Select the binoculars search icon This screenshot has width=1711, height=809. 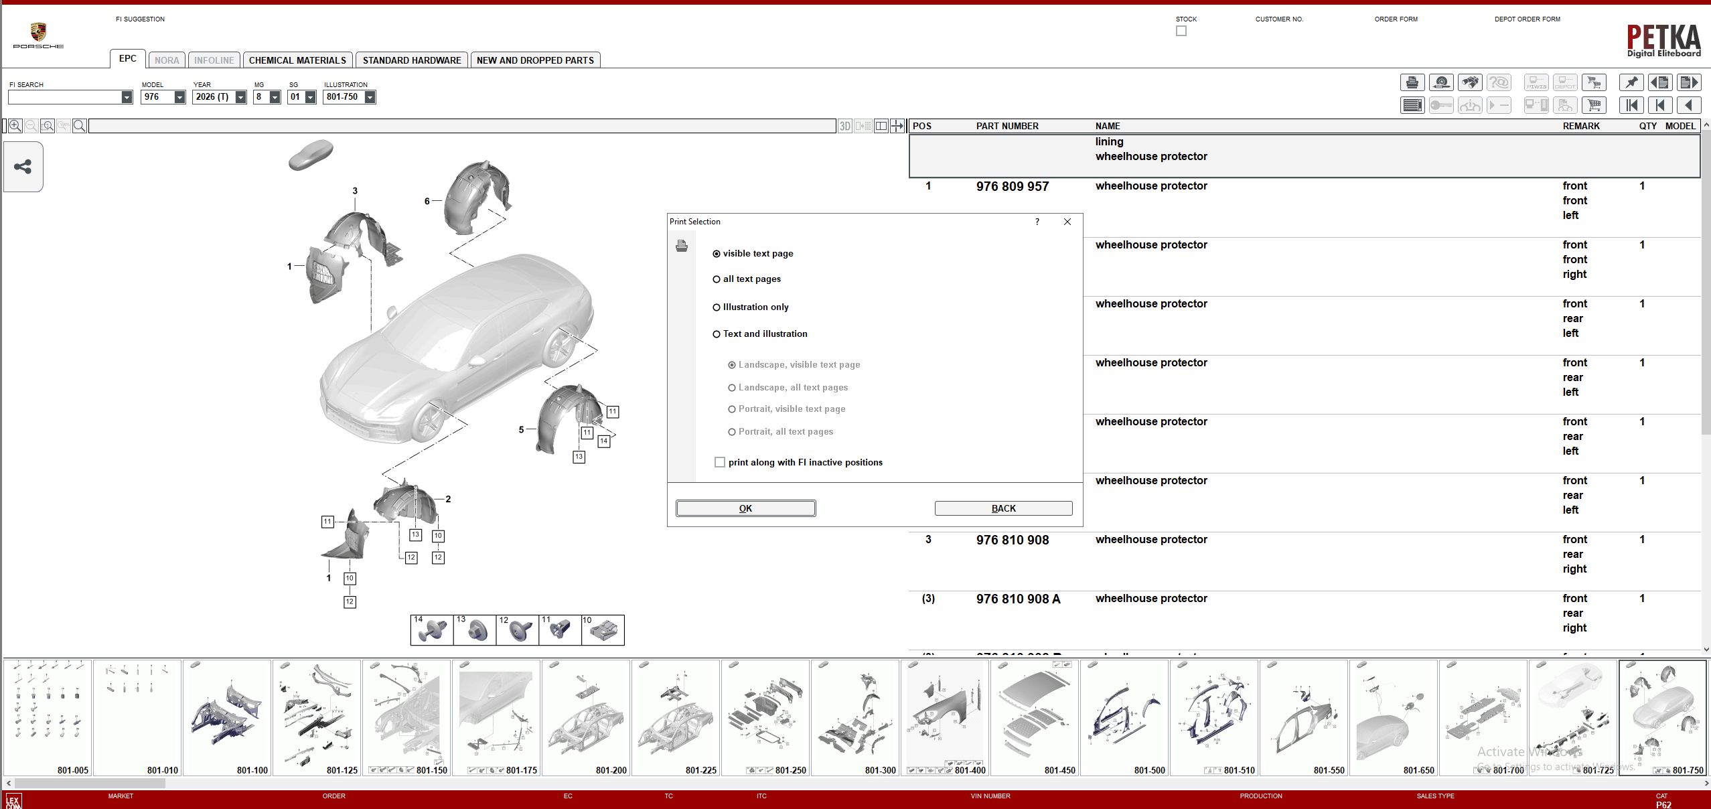pos(1471,82)
